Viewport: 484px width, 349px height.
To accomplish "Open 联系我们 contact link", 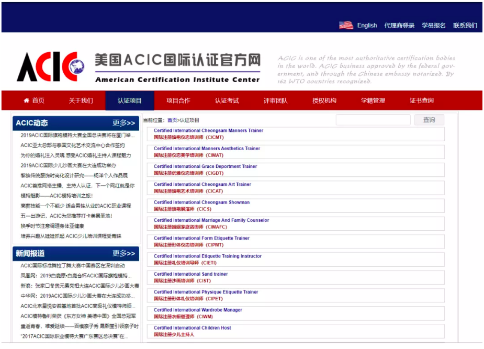I will coord(465,25).
